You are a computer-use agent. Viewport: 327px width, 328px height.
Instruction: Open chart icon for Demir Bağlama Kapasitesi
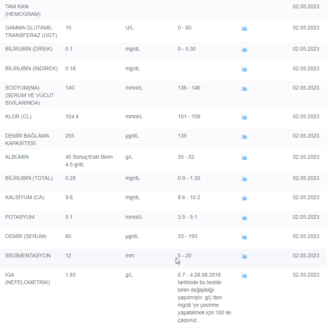click(x=244, y=136)
